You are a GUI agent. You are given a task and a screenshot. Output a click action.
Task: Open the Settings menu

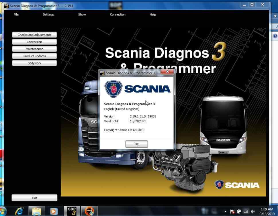(x=48, y=14)
